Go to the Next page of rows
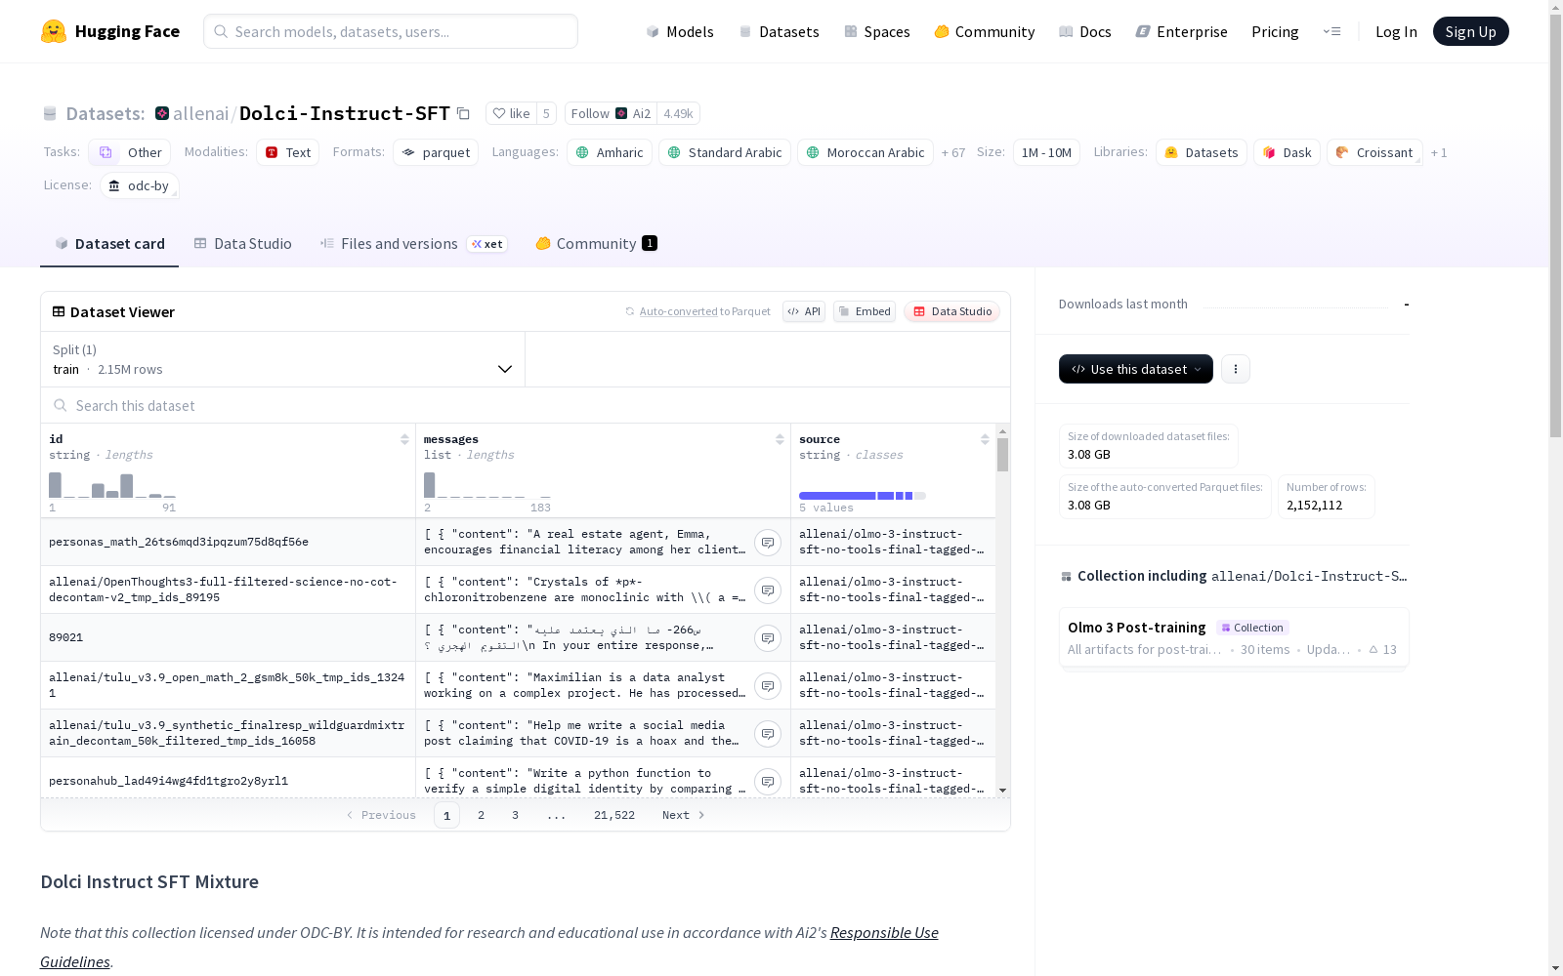Image resolution: width=1563 pixels, height=976 pixels. [x=683, y=815]
